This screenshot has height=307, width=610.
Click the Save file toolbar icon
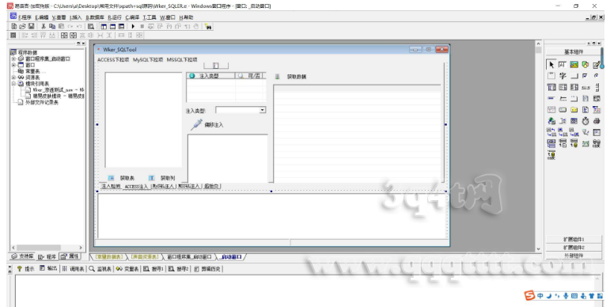tap(31, 26)
